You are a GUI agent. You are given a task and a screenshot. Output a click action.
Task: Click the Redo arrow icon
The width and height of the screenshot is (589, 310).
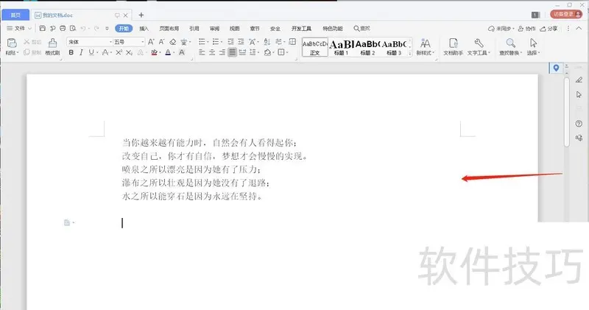96,29
